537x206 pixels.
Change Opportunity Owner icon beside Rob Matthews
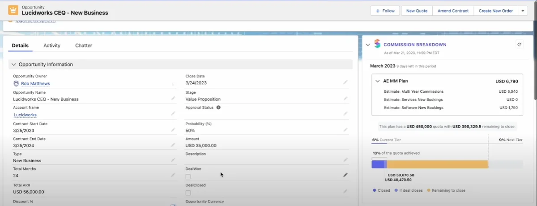pos(173,83)
